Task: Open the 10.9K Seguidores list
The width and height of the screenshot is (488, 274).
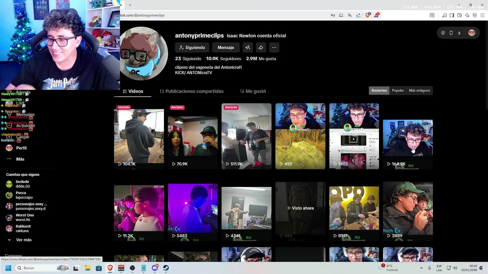Action: tap(223, 59)
